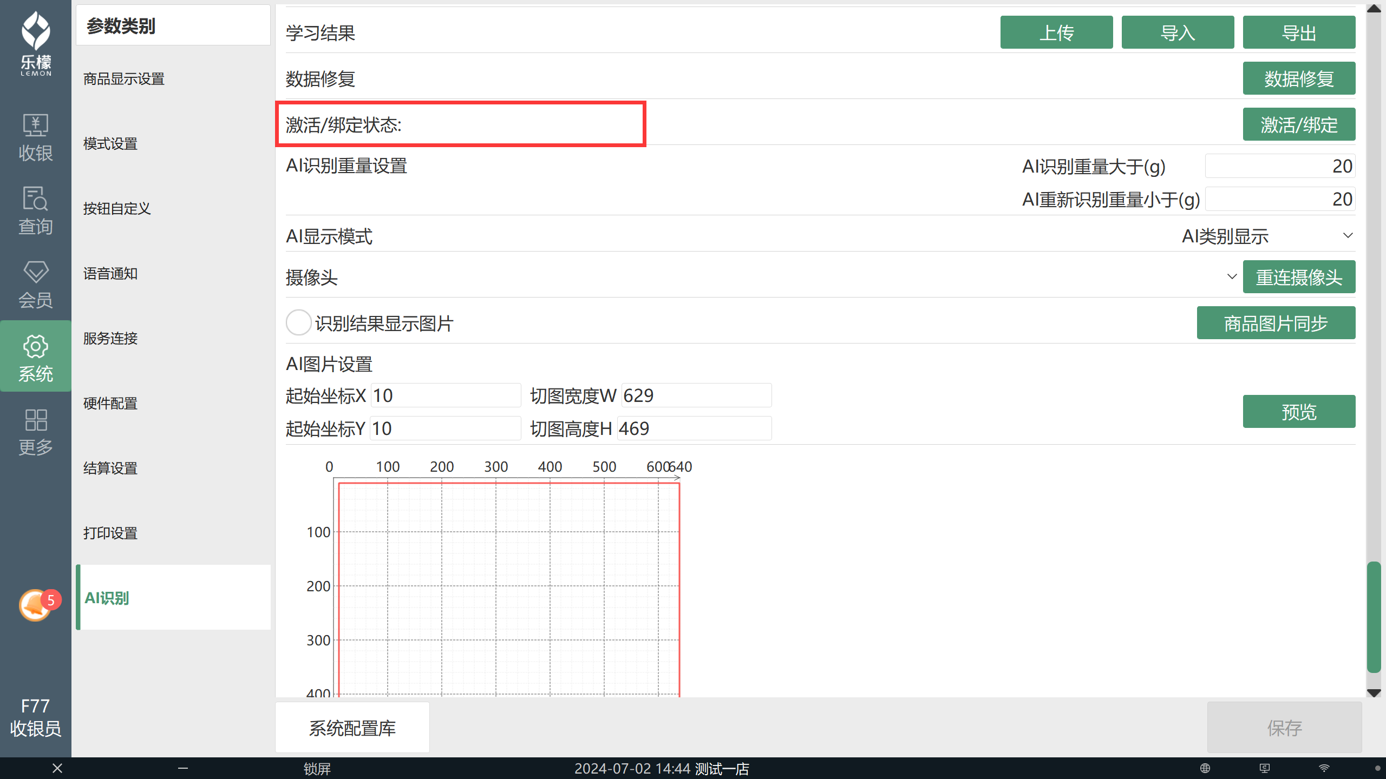Click the 预览 preview button

click(1299, 412)
